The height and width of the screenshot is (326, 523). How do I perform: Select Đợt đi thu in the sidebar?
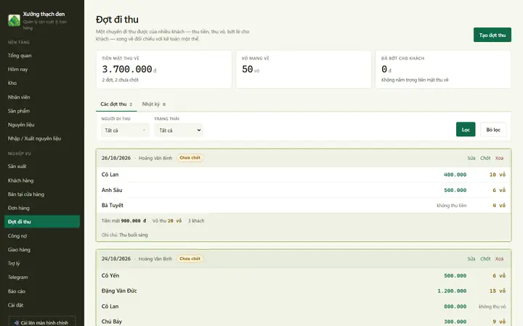point(42,222)
